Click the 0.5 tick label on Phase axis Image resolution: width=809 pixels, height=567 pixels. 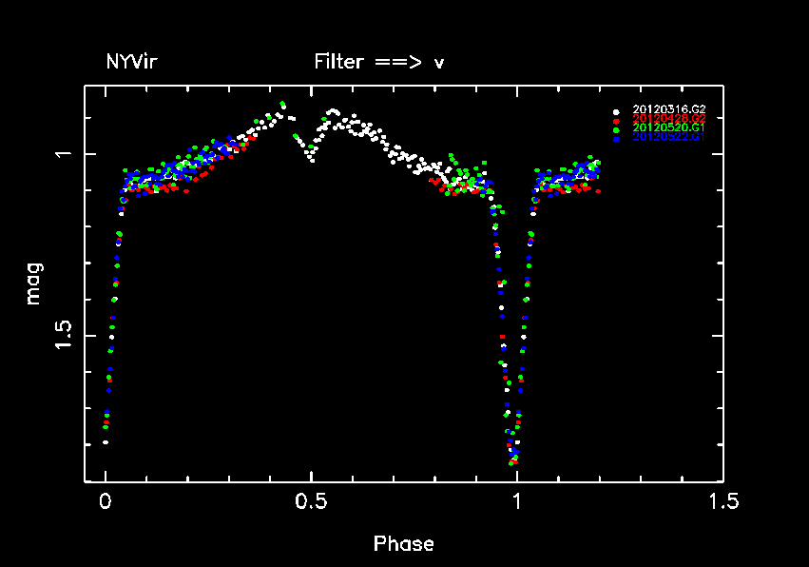pyautogui.click(x=311, y=501)
